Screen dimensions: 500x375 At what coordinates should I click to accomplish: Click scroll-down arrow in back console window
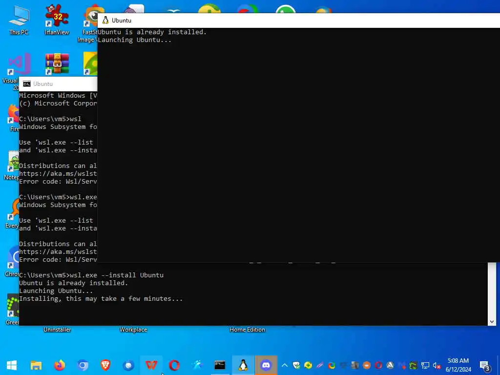pos(492,322)
